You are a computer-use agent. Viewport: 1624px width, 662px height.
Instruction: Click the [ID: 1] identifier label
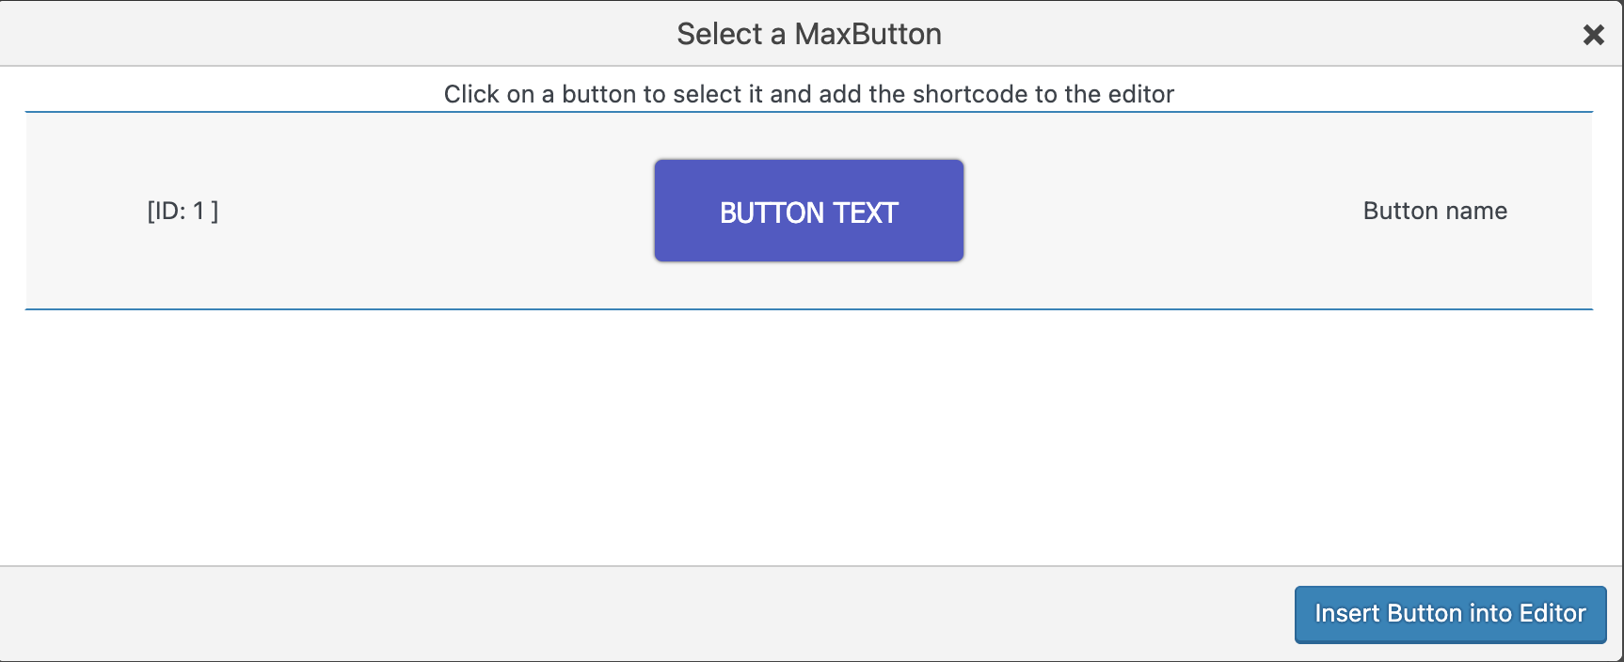point(184,211)
